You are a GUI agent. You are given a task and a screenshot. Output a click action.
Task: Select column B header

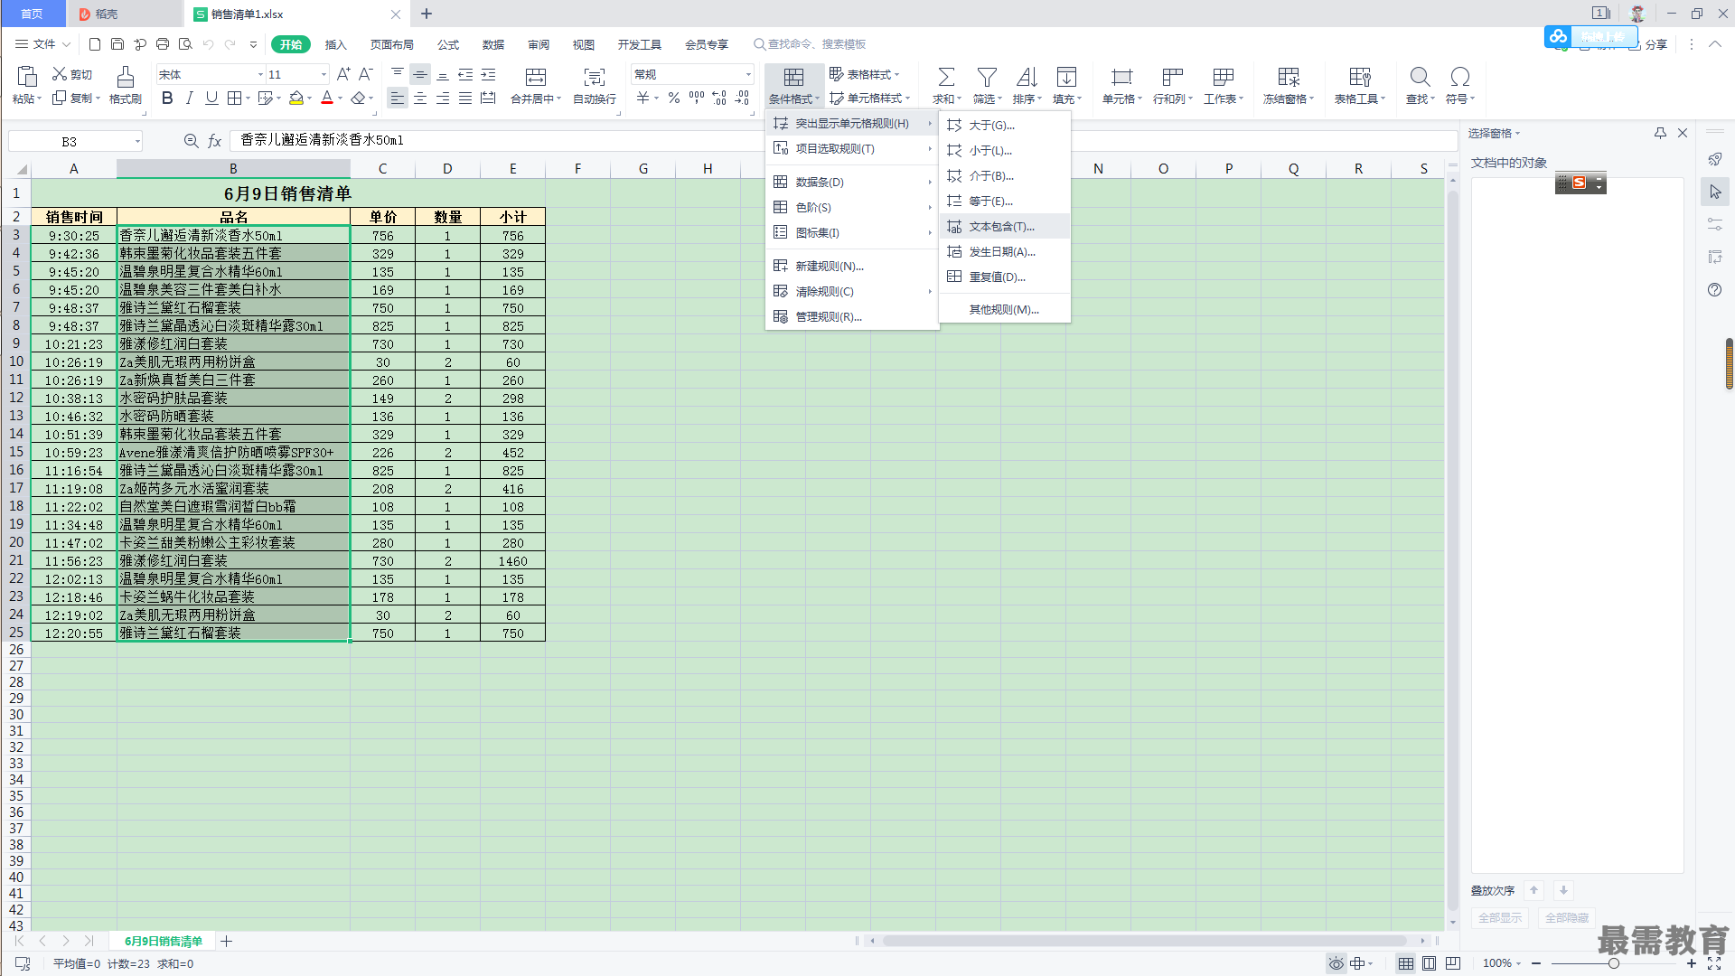(x=233, y=169)
